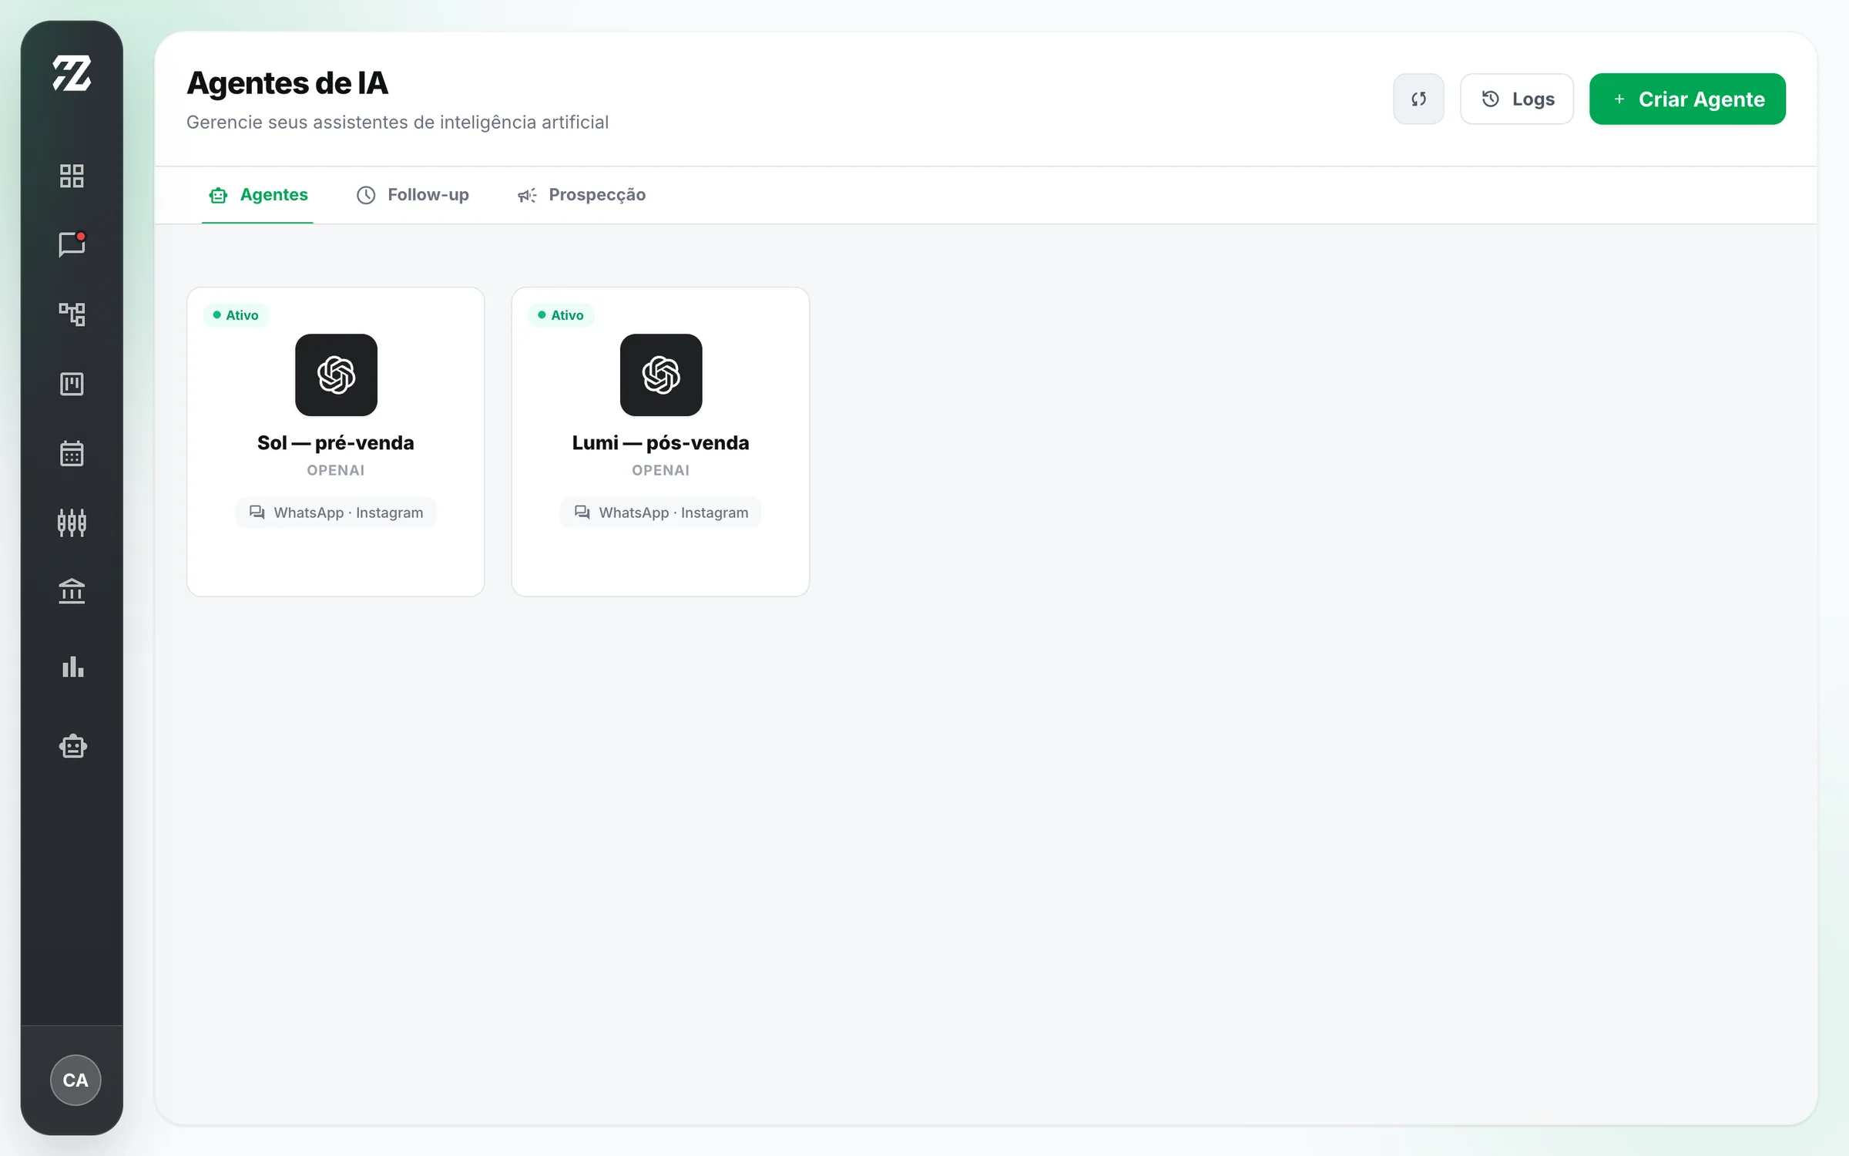The width and height of the screenshot is (1849, 1156).
Task: Open the bank building icon in sidebar
Action: coord(72,591)
